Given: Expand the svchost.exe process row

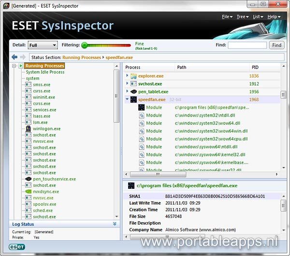Looking at the screenshot, I should coord(128,84).
